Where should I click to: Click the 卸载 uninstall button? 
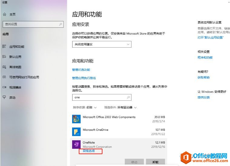(x=155, y=162)
